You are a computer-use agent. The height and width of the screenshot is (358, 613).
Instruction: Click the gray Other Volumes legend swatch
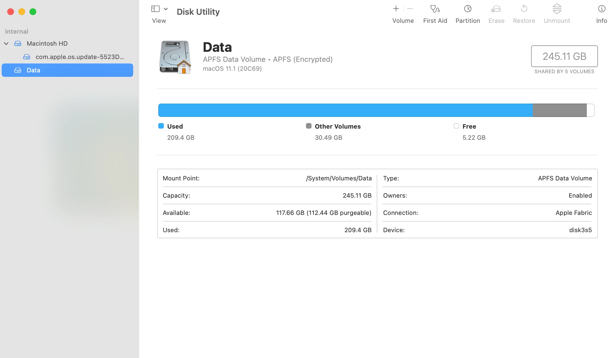308,126
